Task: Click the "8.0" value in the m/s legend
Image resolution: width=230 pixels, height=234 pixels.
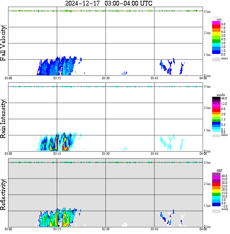Action: pyautogui.click(x=223, y=24)
